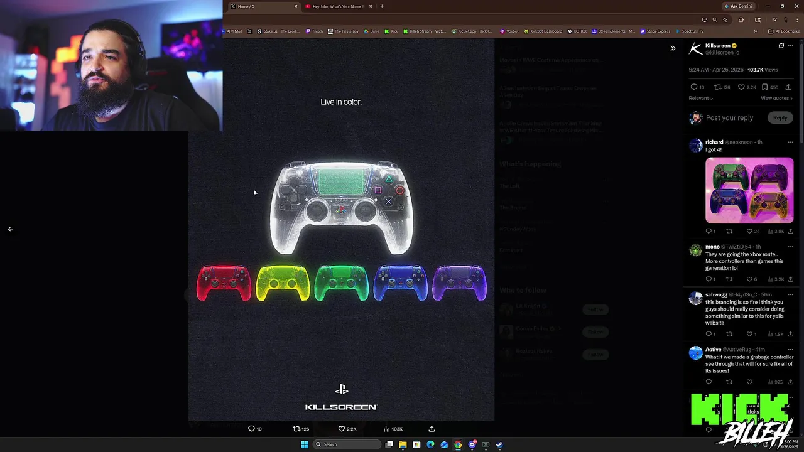This screenshot has width=804, height=452.
Task: Show more bookmarks via the overflow chevron
Action: click(756, 31)
